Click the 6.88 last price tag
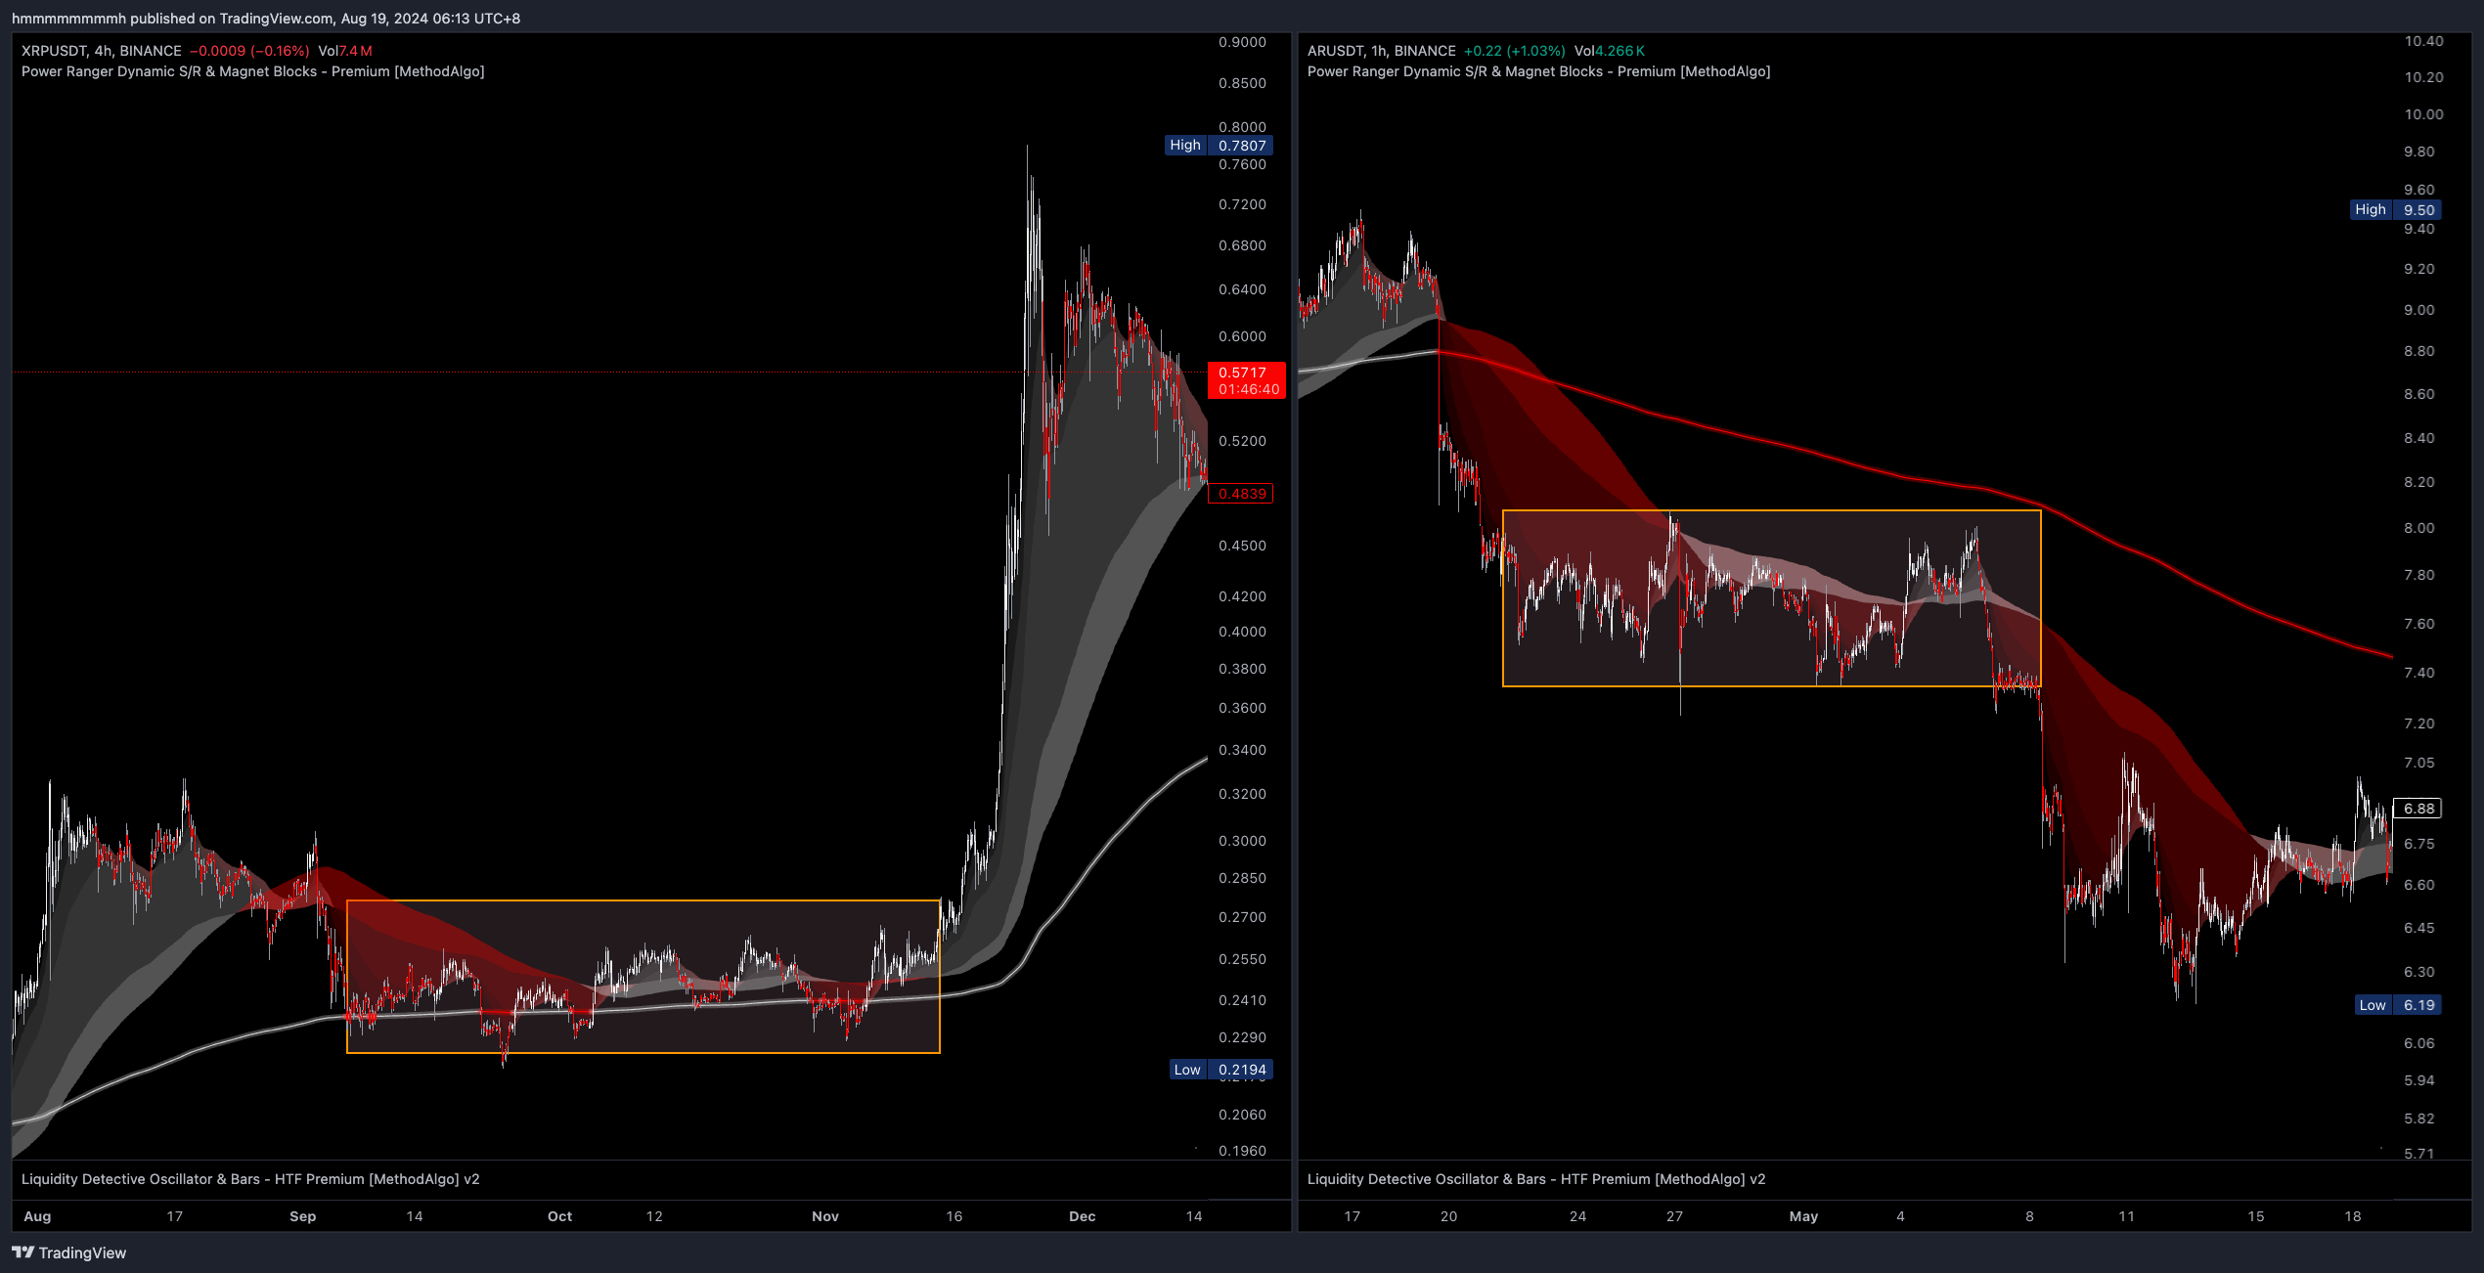The height and width of the screenshot is (1273, 2484). 2417,809
